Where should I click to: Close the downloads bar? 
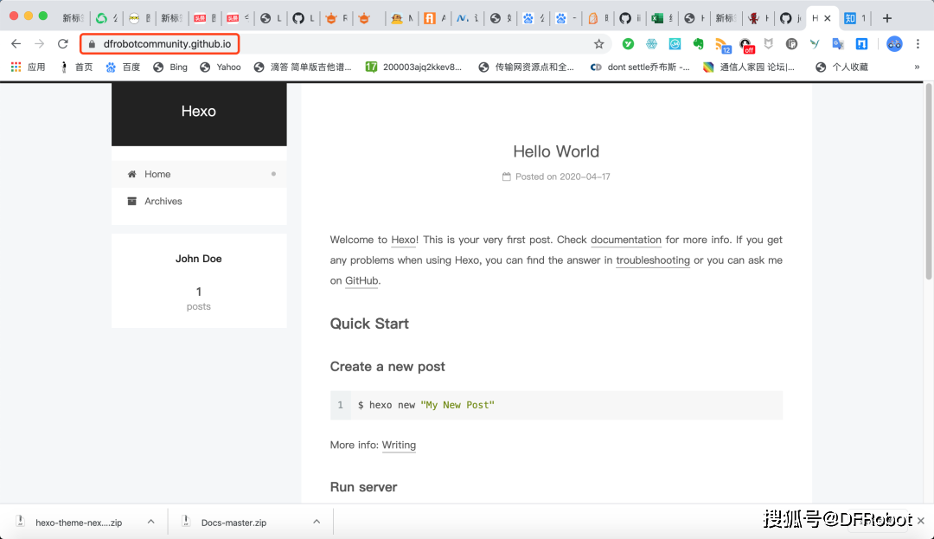921,521
